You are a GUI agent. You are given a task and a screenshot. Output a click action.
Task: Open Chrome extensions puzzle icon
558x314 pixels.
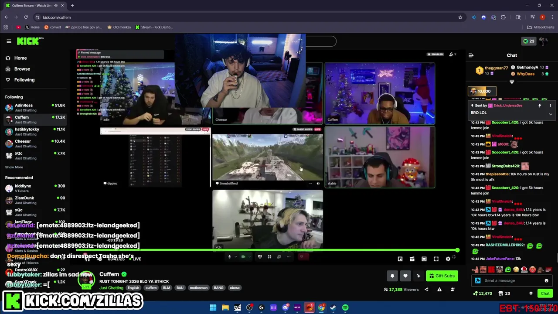[503, 17]
